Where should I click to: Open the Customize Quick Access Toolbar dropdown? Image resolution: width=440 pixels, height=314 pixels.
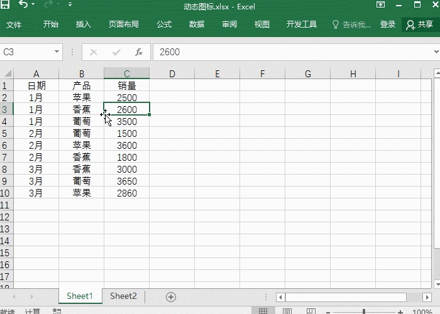pos(70,4)
